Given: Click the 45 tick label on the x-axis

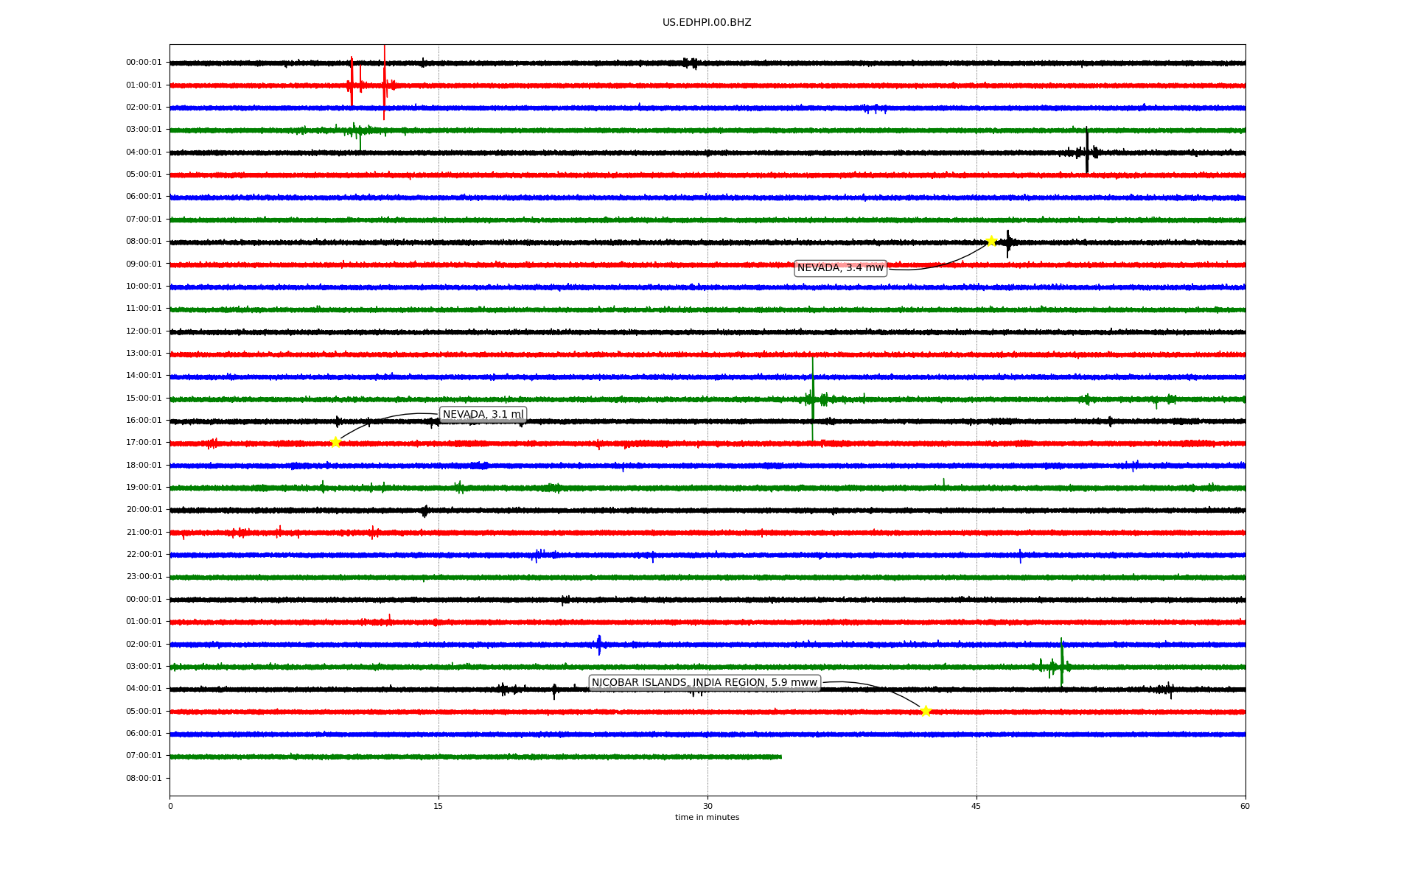Looking at the screenshot, I should click(x=976, y=806).
